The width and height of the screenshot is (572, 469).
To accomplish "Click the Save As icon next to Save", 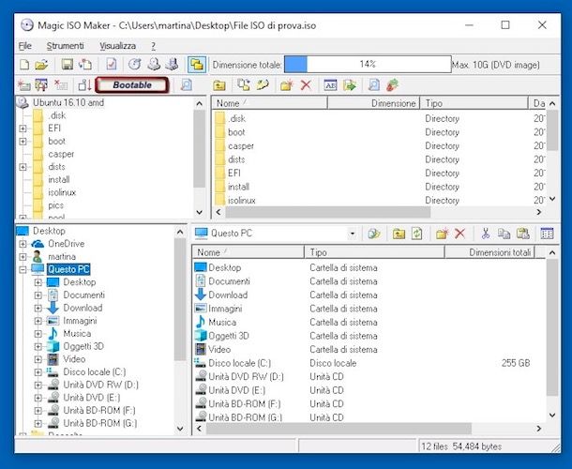I will click(85, 65).
